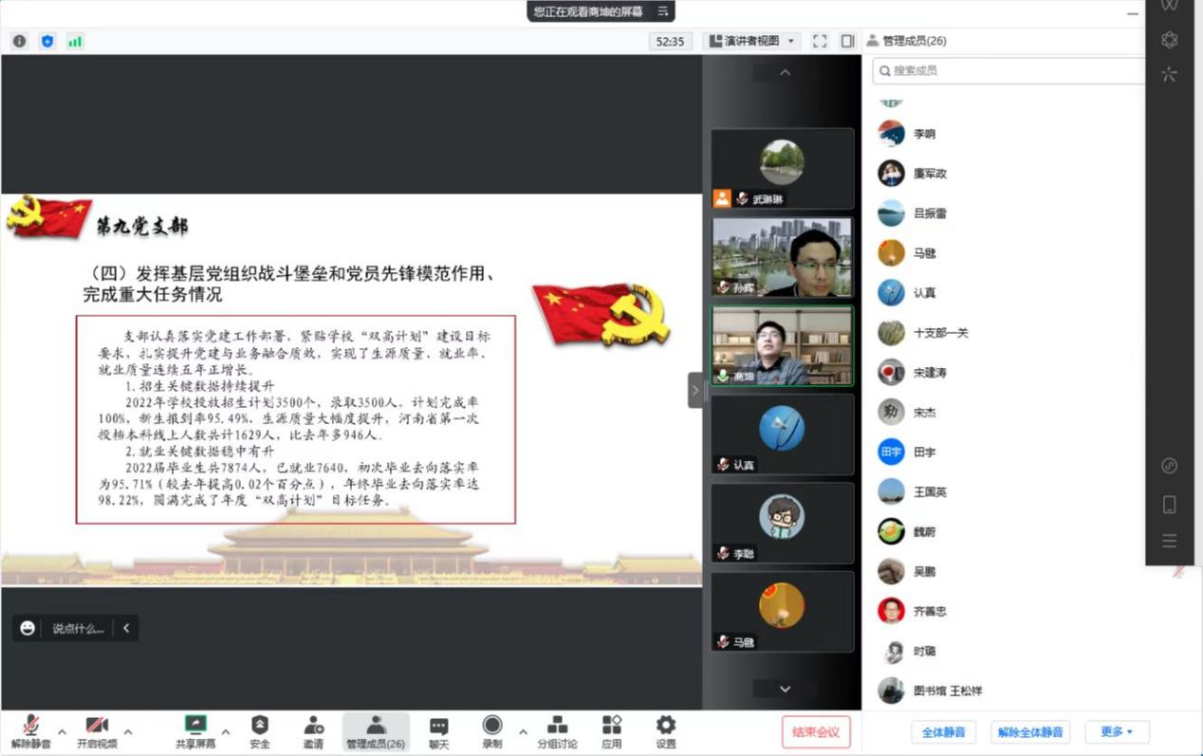The height and width of the screenshot is (756, 1203).
Task: Expand audio options arrow beside 解除静音
Action: 62,731
